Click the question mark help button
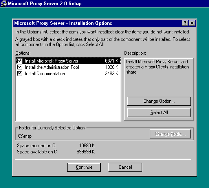The height and width of the screenshot is (188, 209). (185, 23)
